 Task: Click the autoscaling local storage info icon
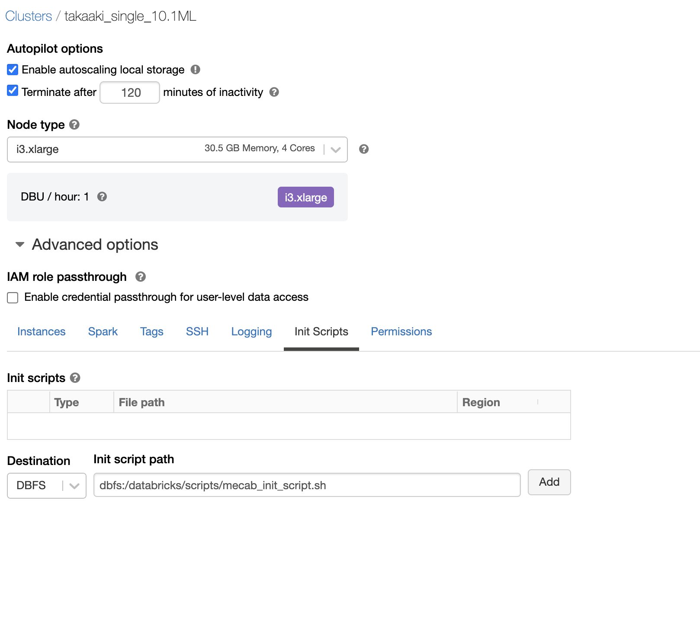[196, 70]
